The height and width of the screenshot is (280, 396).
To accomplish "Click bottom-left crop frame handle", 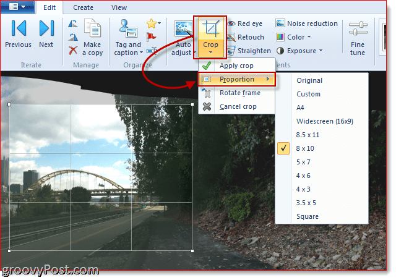I will pyautogui.click(x=9, y=251).
